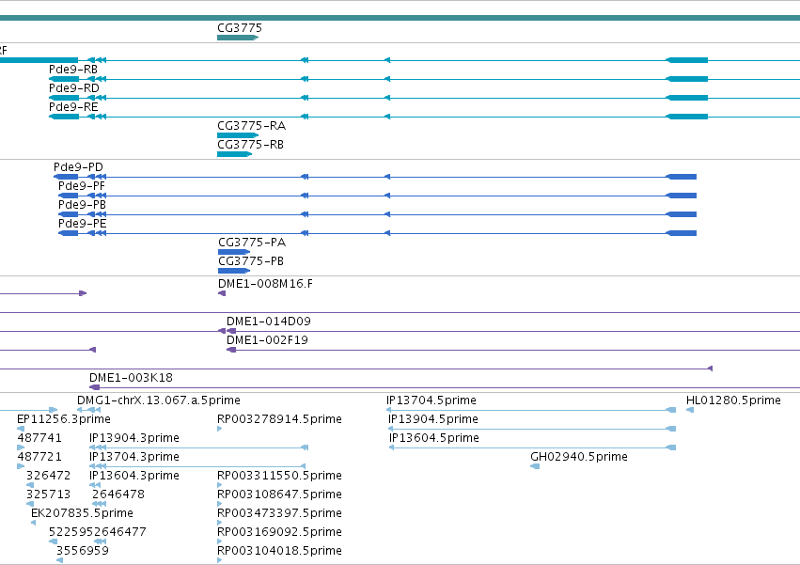
Task: Select the Pde9-RE transcript label
Action: (73, 107)
